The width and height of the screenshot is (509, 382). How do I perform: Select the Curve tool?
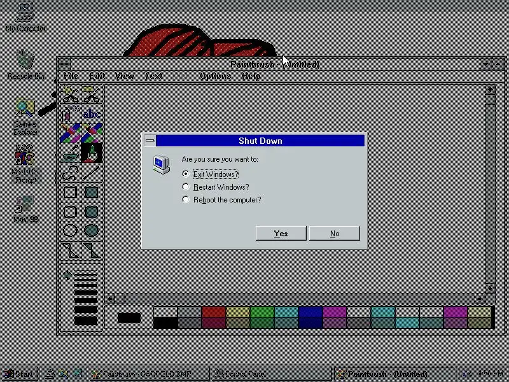(71, 173)
